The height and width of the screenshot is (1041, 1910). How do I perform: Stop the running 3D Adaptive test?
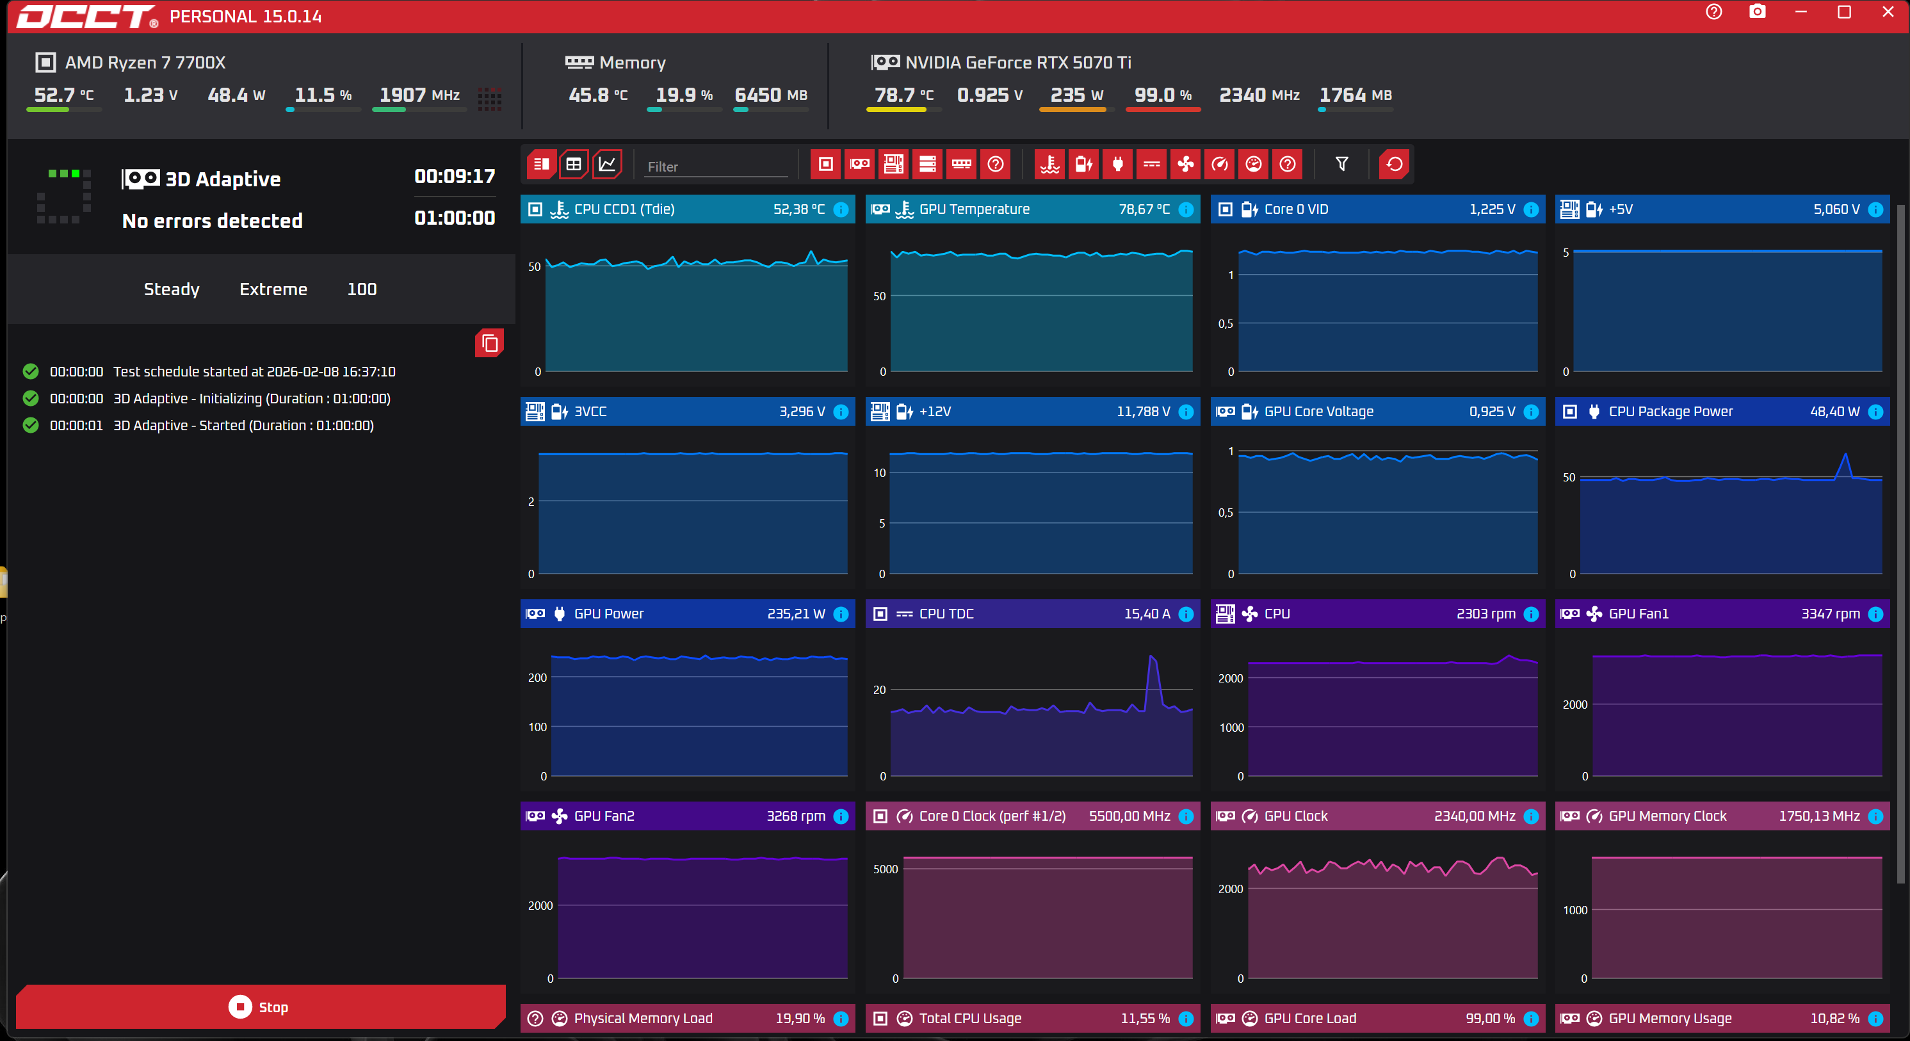pos(260,1006)
